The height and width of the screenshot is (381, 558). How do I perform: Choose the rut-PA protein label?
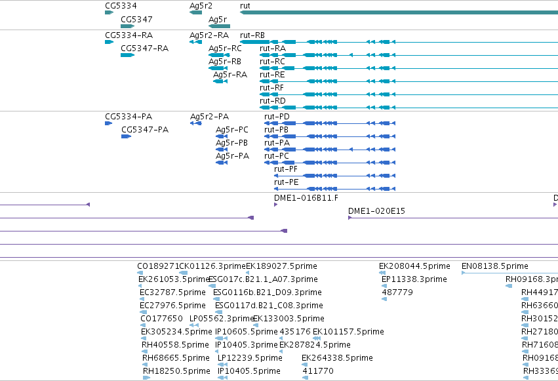(277, 143)
